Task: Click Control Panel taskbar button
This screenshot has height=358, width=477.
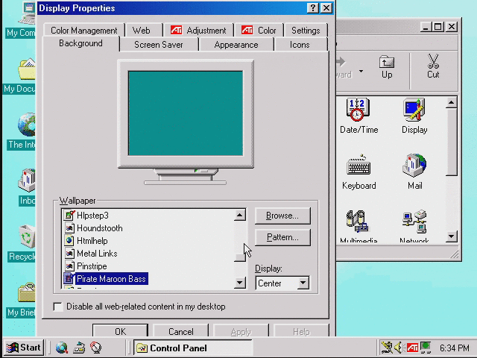Action: (x=193, y=348)
